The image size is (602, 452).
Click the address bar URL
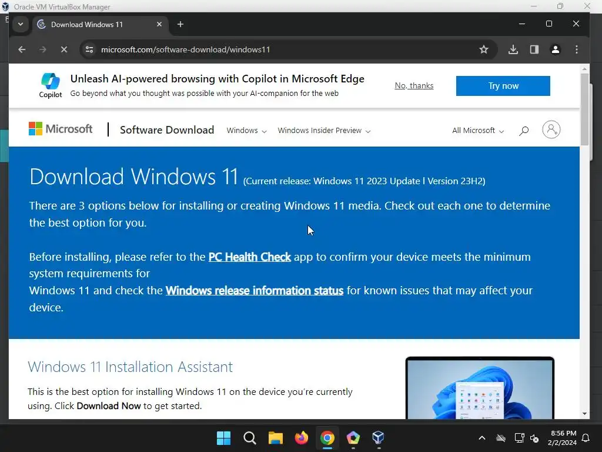(185, 49)
